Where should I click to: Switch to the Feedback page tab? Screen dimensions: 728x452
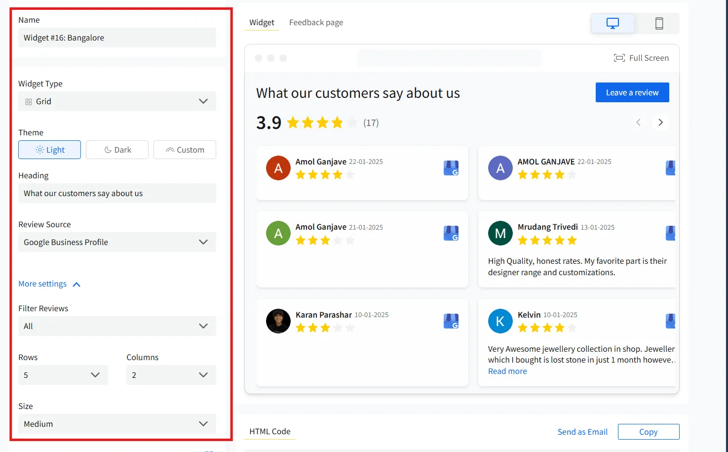click(316, 22)
